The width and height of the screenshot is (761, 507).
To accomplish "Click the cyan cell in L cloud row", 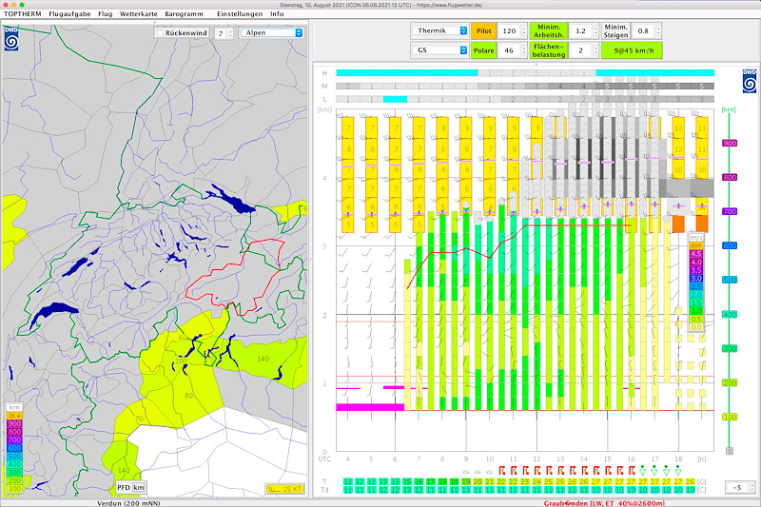I will [x=395, y=99].
